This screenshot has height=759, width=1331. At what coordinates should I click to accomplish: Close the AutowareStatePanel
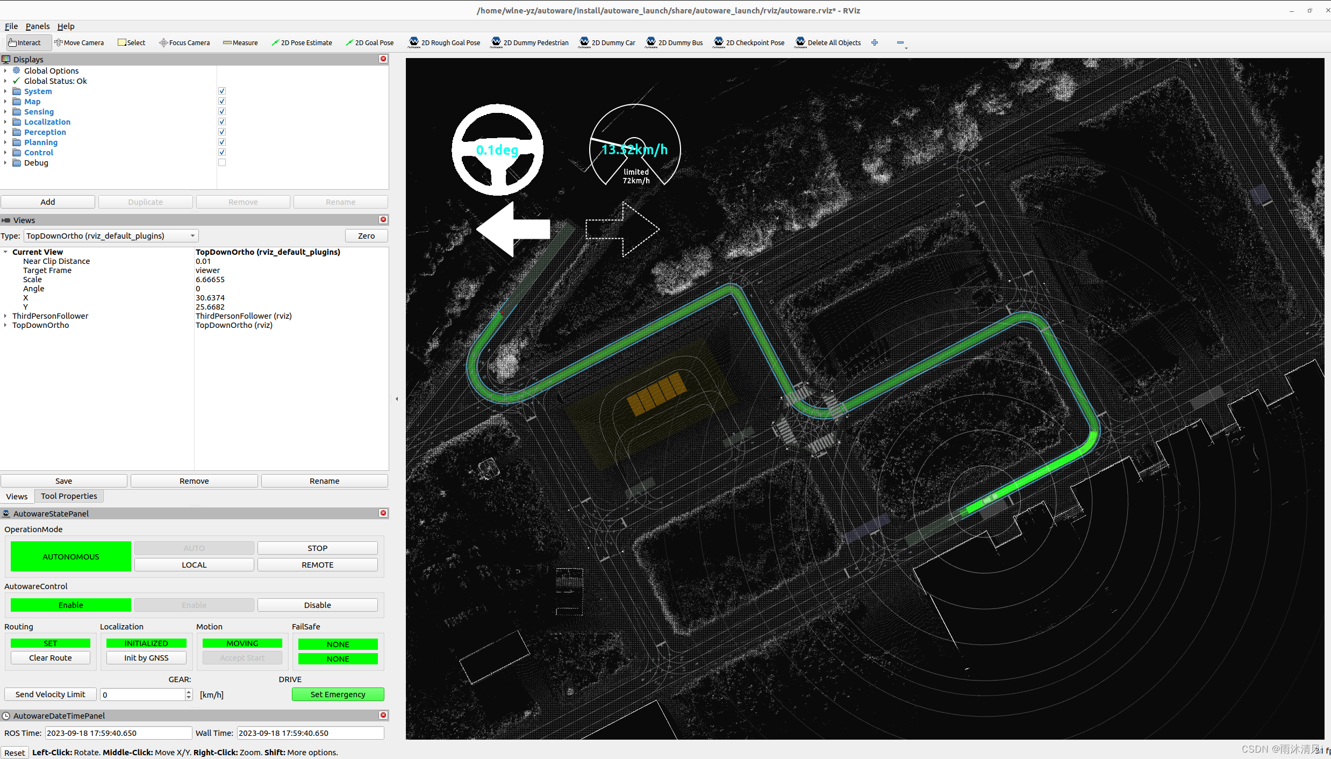[383, 513]
